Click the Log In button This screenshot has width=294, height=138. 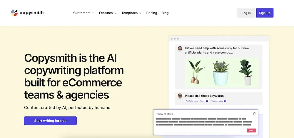246,13
